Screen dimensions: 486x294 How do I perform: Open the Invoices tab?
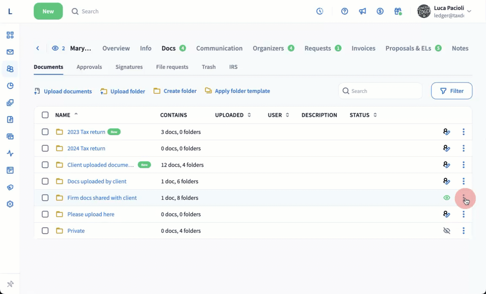point(363,48)
